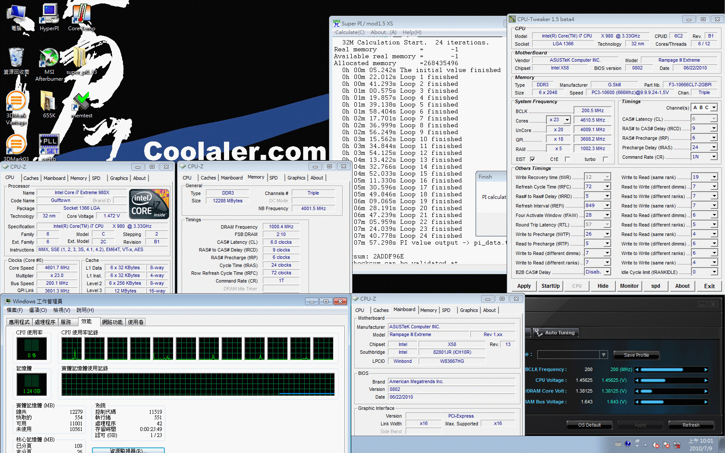Launch the Core Temp desktop icon

click(x=81, y=17)
